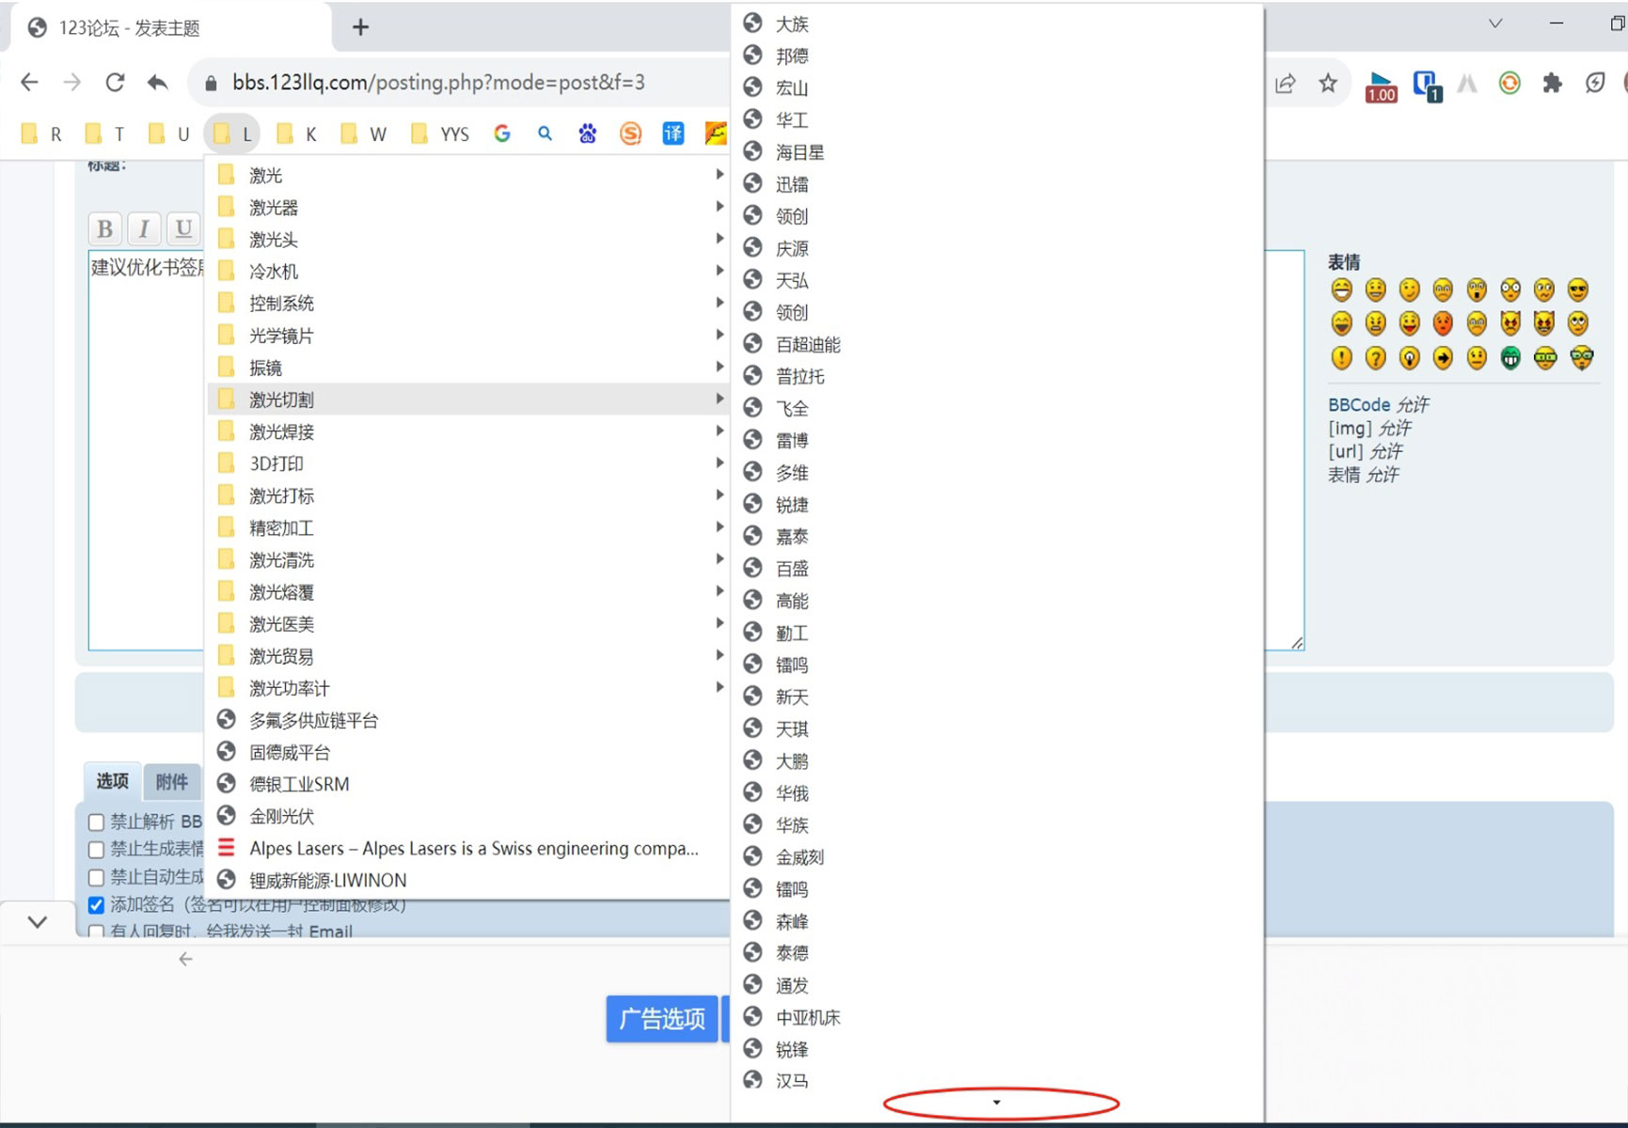Insert the sunglasses smiley emoticon

(1578, 290)
